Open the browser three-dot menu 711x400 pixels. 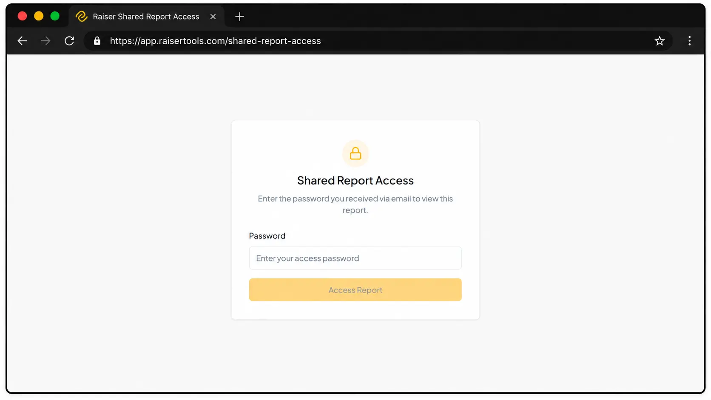tap(689, 41)
